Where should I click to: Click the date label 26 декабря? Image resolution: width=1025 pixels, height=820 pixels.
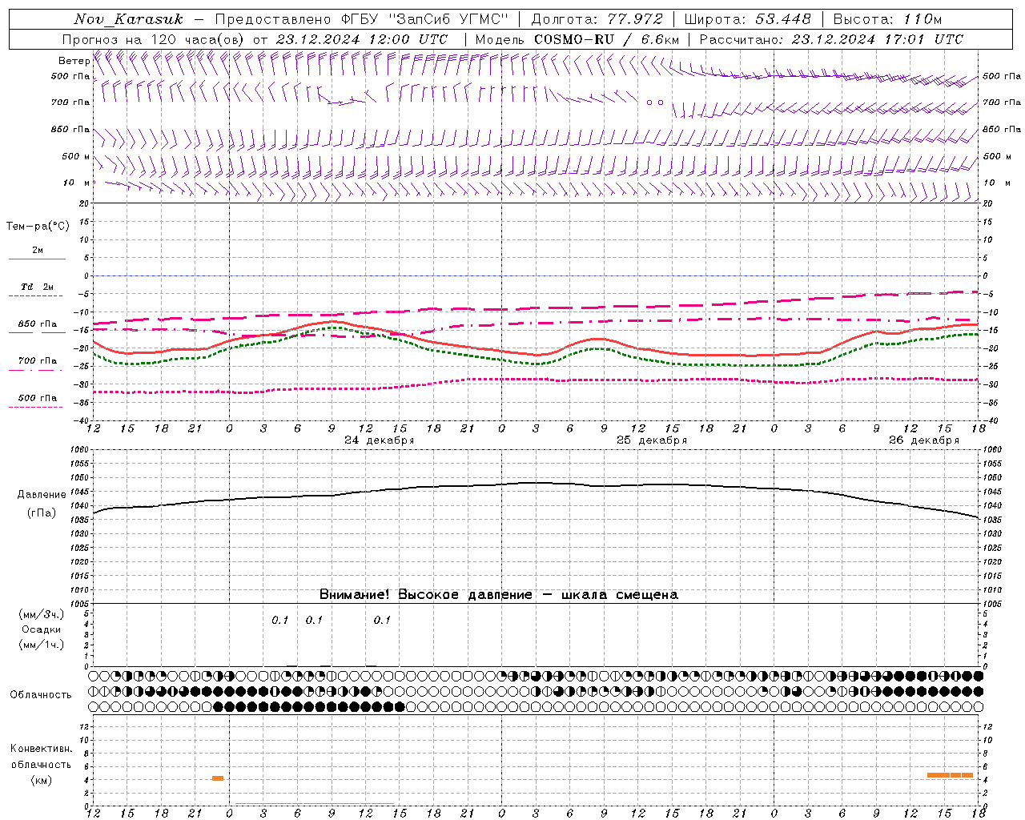coord(924,440)
